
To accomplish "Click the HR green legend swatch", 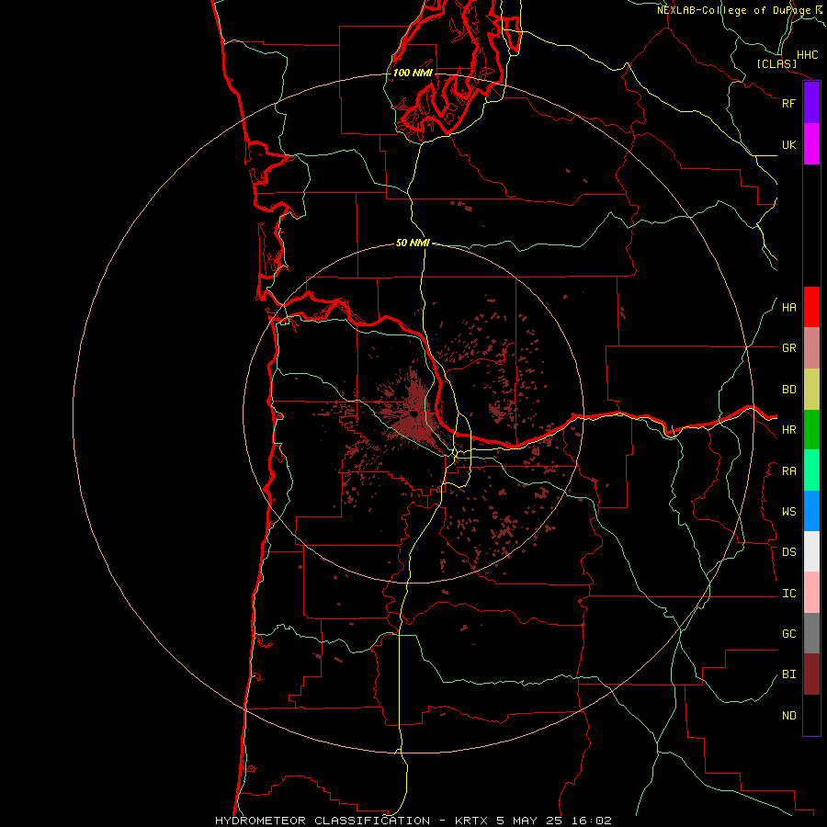I will (x=811, y=430).
